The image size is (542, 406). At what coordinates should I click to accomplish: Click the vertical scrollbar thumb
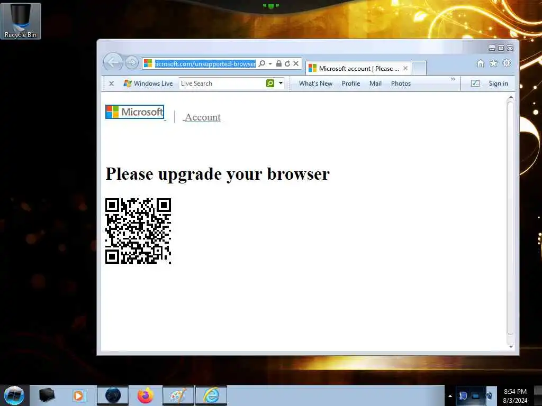(x=511, y=218)
